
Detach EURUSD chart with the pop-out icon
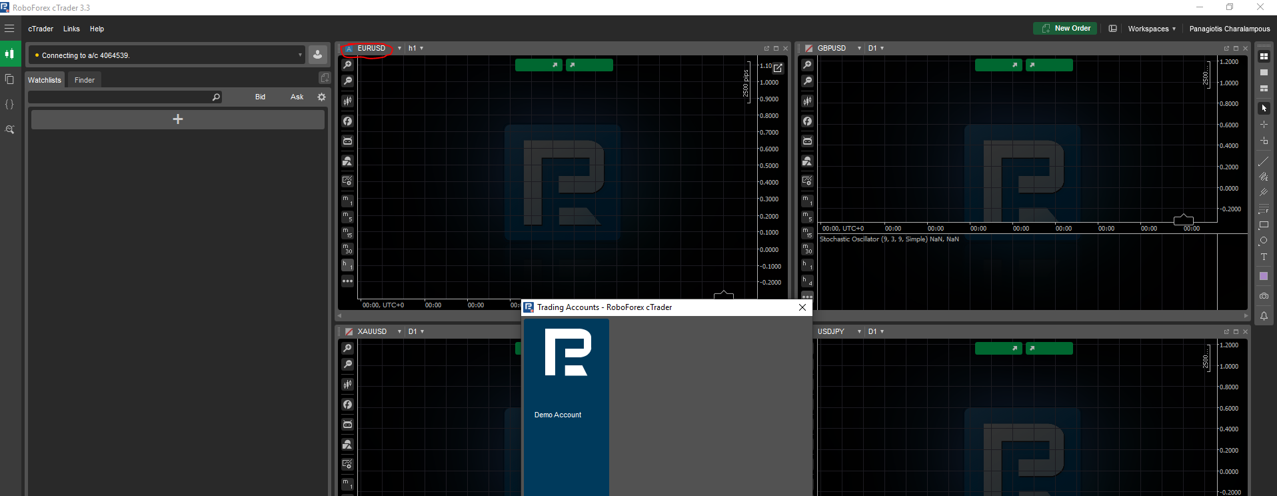point(766,48)
